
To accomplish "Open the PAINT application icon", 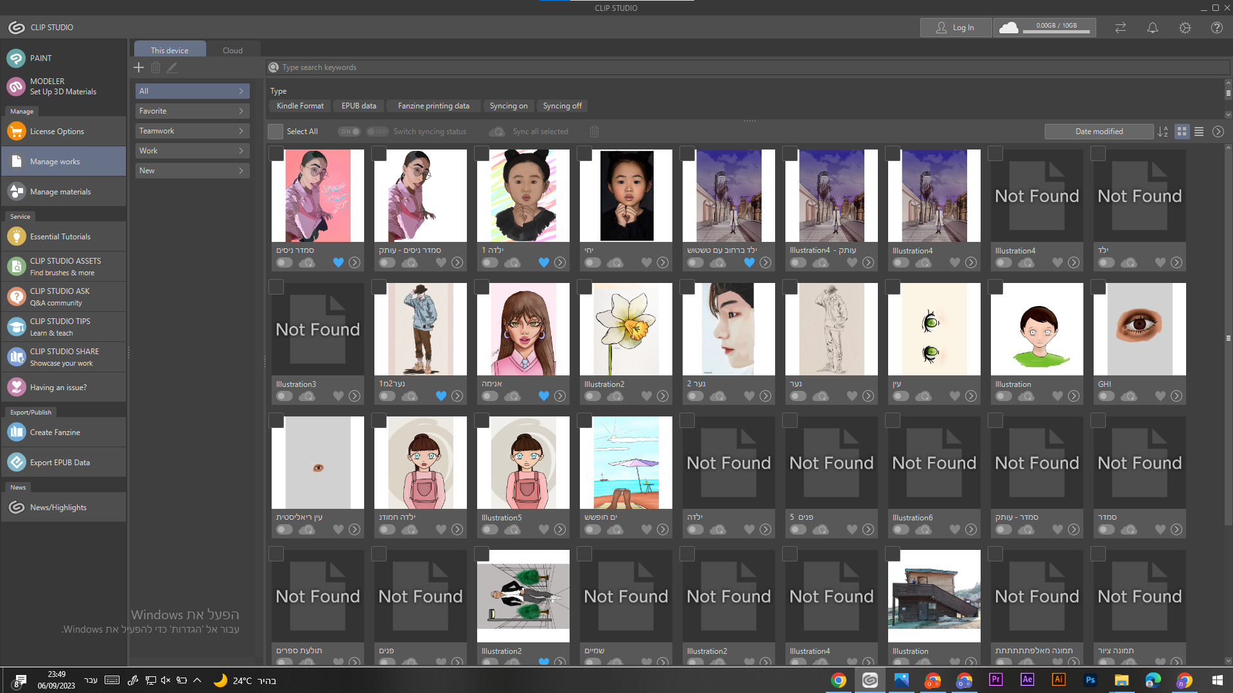I will pyautogui.click(x=16, y=58).
